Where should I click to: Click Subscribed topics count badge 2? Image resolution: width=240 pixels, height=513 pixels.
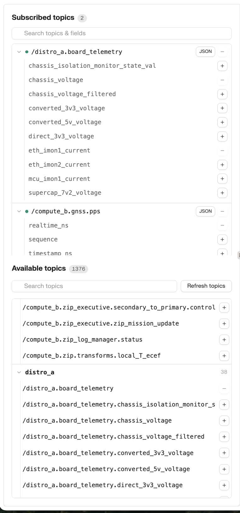click(x=82, y=18)
